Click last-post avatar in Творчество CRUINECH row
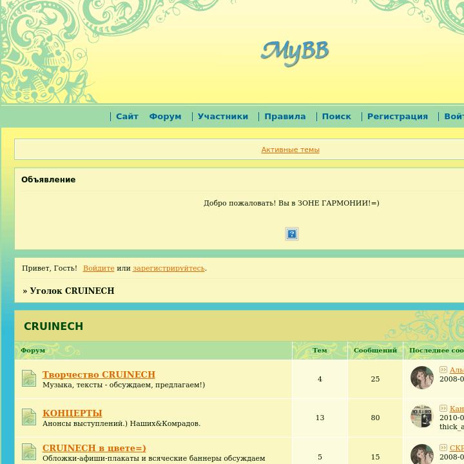Screen dimensions: 464x464 point(422,378)
